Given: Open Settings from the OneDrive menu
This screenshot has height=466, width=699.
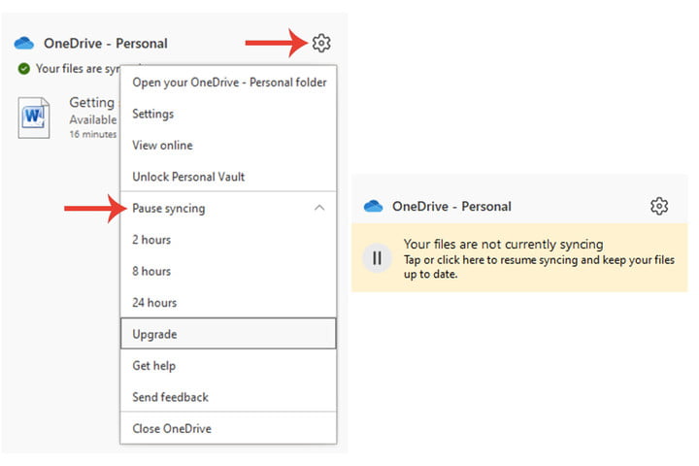Looking at the screenshot, I should [x=153, y=114].
